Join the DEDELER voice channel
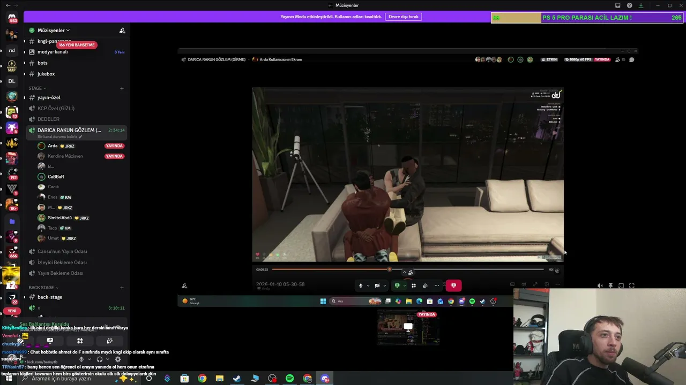The height and width of the screenshot is (385, 686). tap(48, 119)
